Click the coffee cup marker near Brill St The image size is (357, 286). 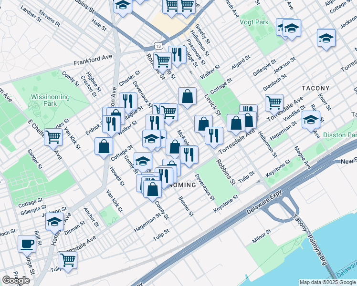click(x=27, y=245)
